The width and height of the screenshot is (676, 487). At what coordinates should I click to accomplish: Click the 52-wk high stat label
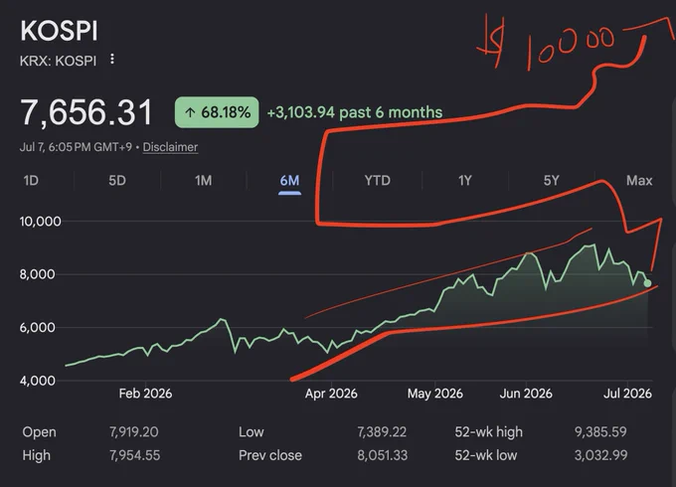(x=488, y=431)
